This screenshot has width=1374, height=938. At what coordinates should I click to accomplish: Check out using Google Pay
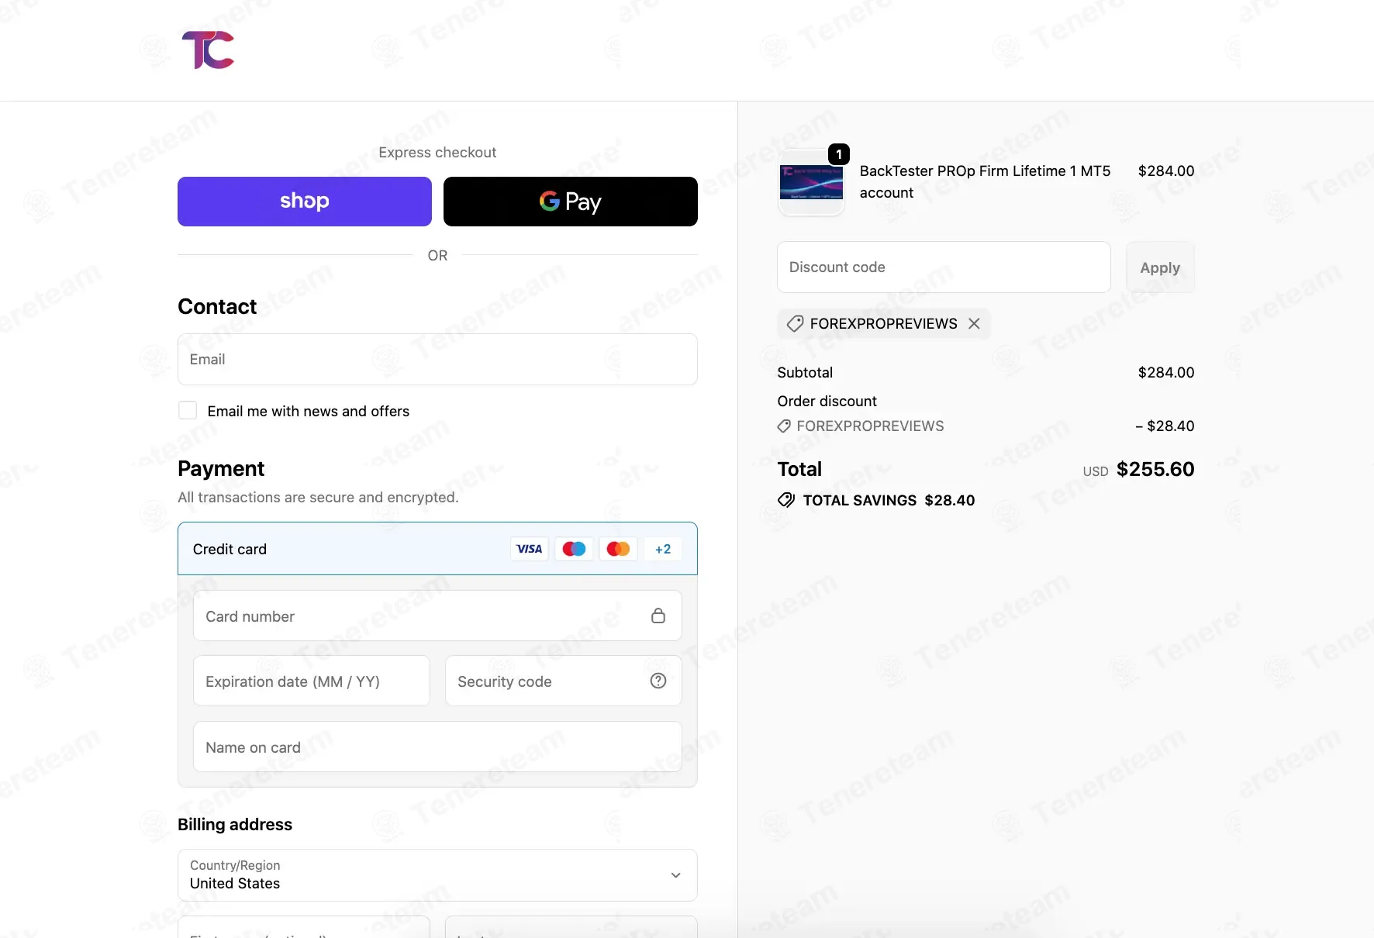pos(571,202)
